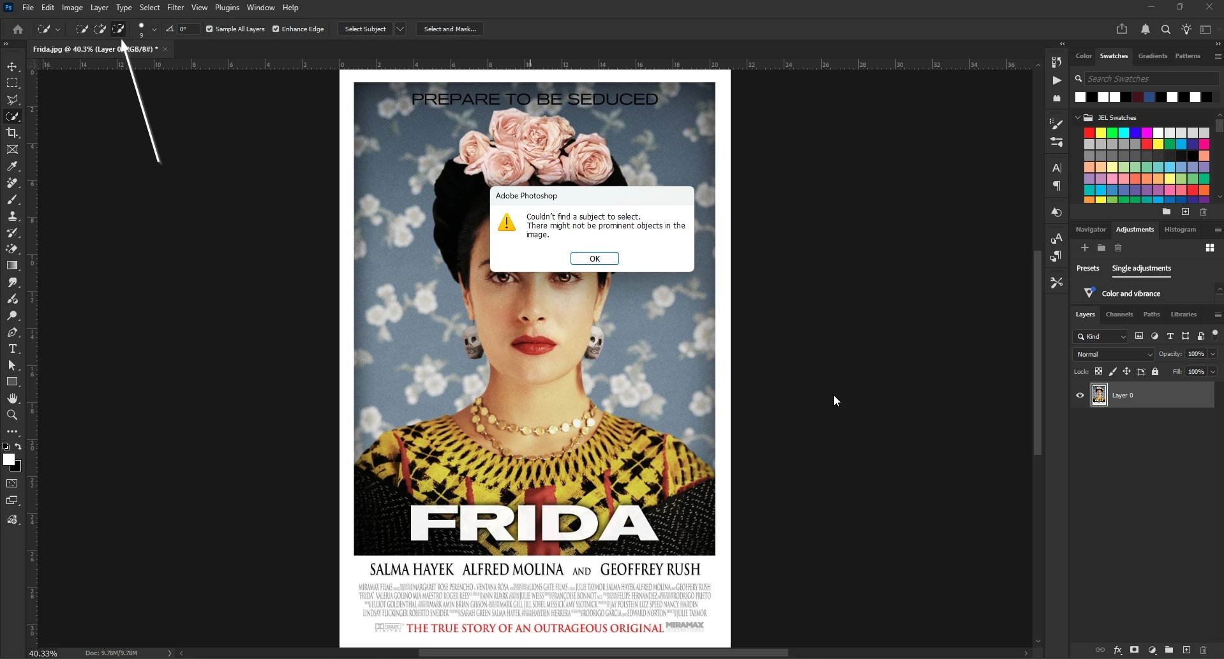
Task: Create a new swatch
Action: (1185, 212)
